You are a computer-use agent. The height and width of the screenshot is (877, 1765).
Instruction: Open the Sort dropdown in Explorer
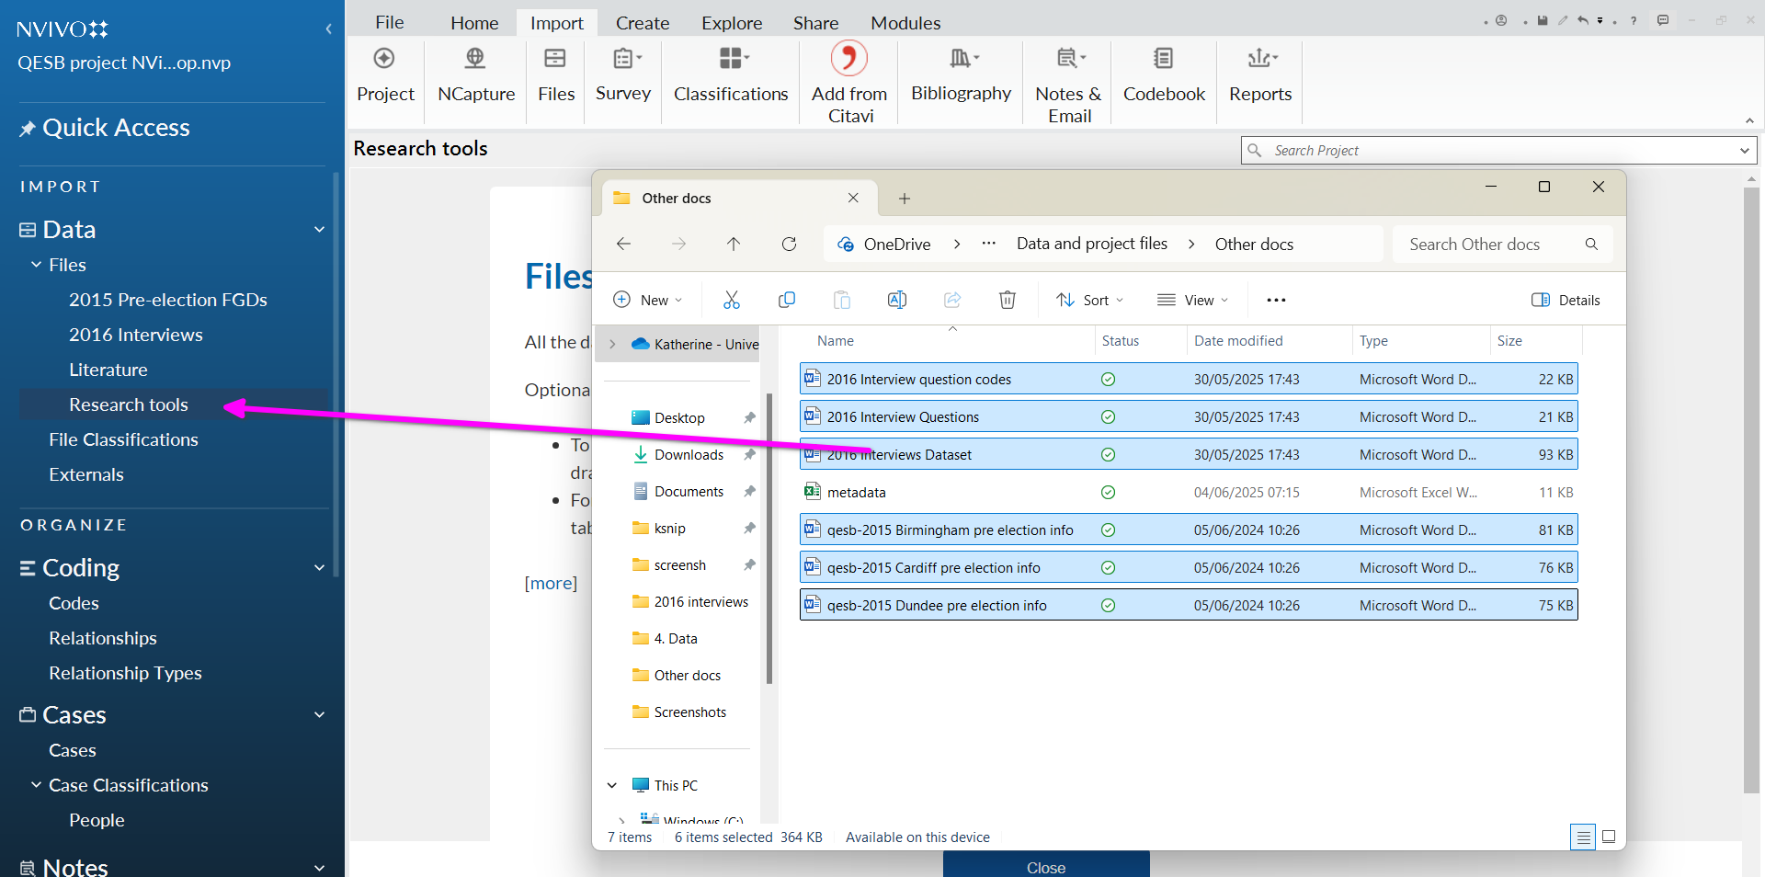click(x=1090, y=300)
